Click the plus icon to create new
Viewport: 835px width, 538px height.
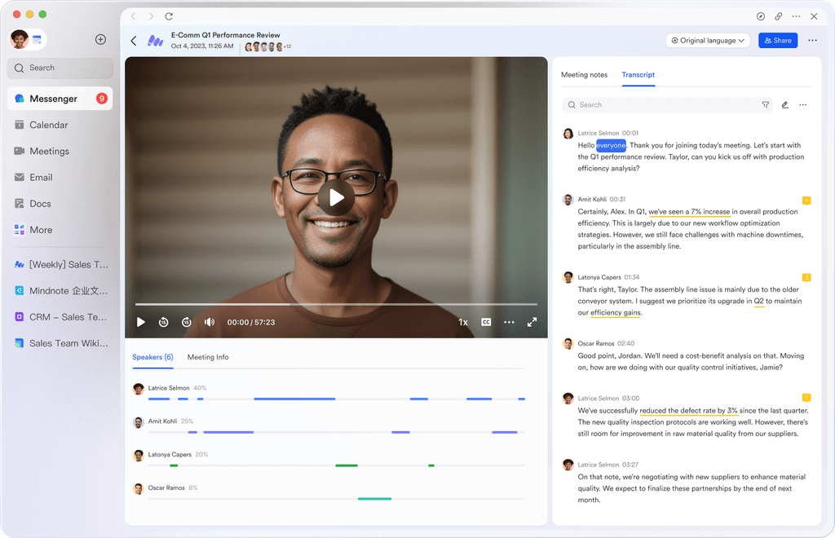point(100,39)
